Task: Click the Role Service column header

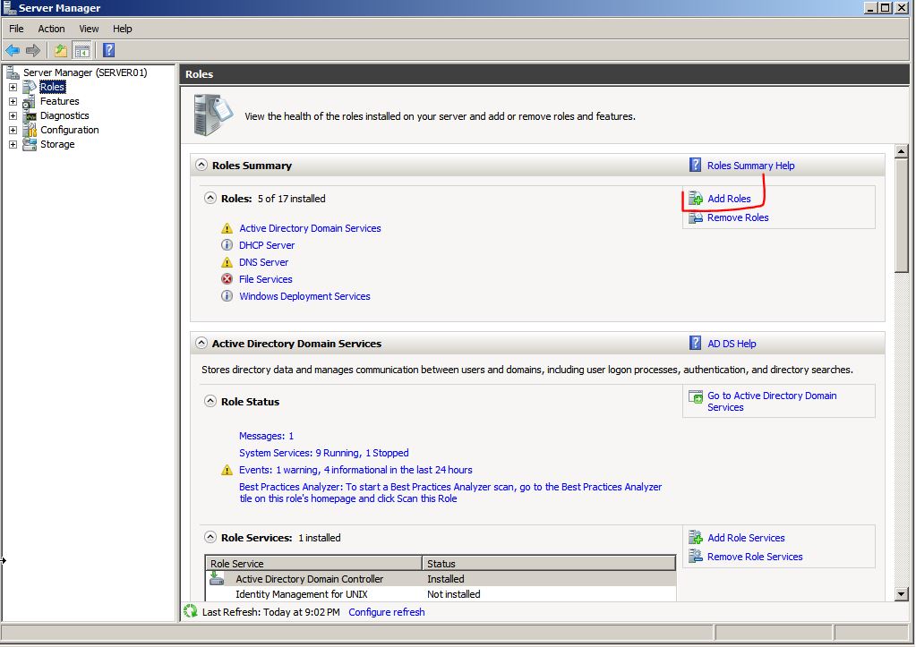Action: [x=313, y=564]
